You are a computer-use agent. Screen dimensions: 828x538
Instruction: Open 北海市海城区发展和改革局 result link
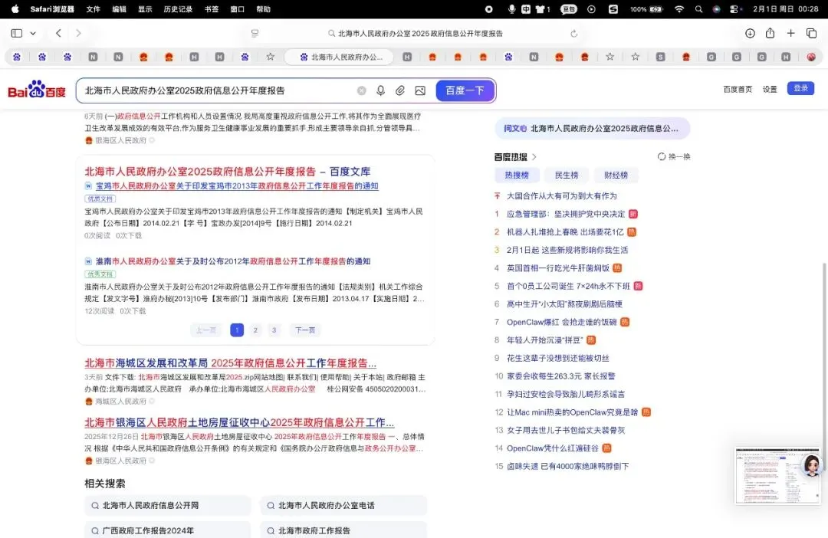coord(230,363)
